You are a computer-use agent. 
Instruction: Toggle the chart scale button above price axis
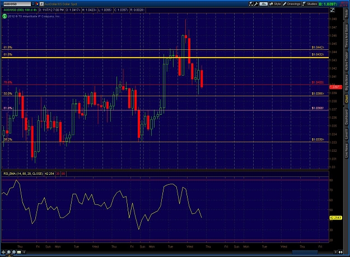(333, 10)
